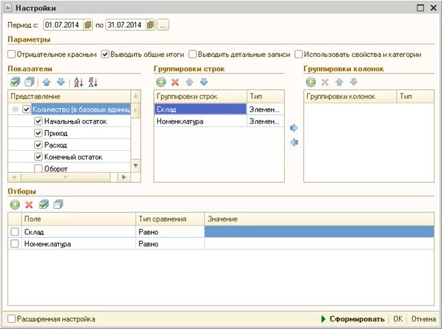Click Поле column header in filters
Image resolution: width=442 pixels, height=329 pixels.
pos(79,219)
